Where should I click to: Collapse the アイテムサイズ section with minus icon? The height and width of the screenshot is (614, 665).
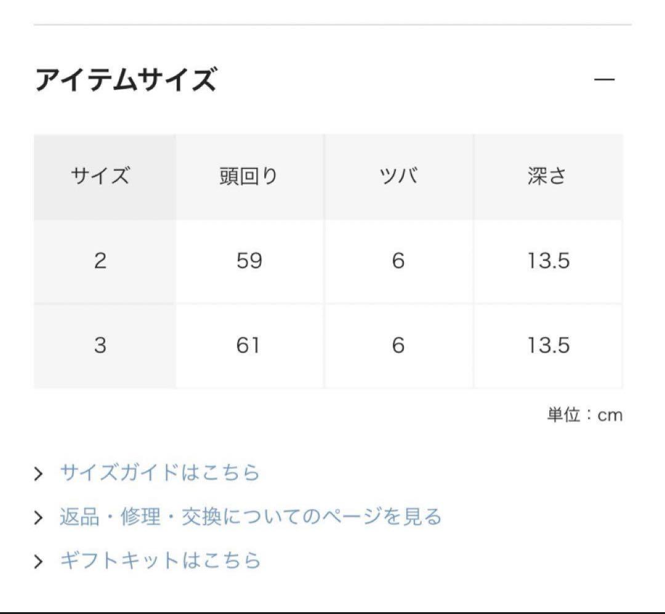pyautogui.click(x=605, y=80)
